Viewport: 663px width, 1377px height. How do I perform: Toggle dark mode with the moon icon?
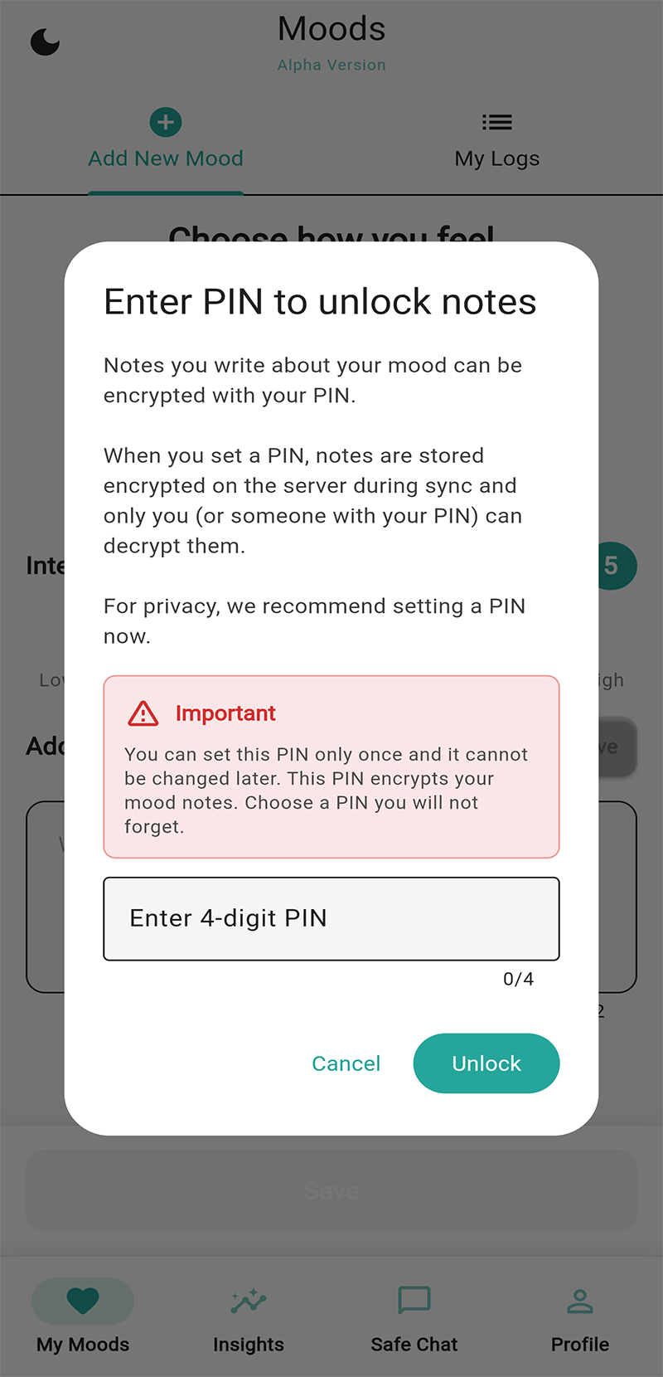tap(45, 41)
